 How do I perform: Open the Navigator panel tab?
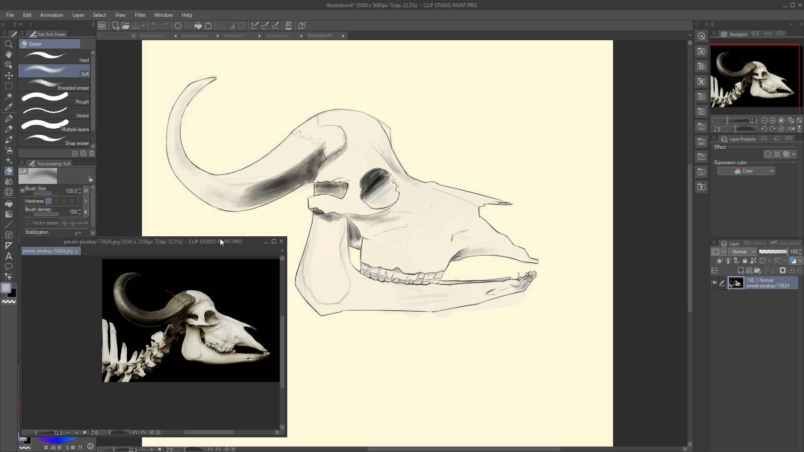(x=734, y=34)
